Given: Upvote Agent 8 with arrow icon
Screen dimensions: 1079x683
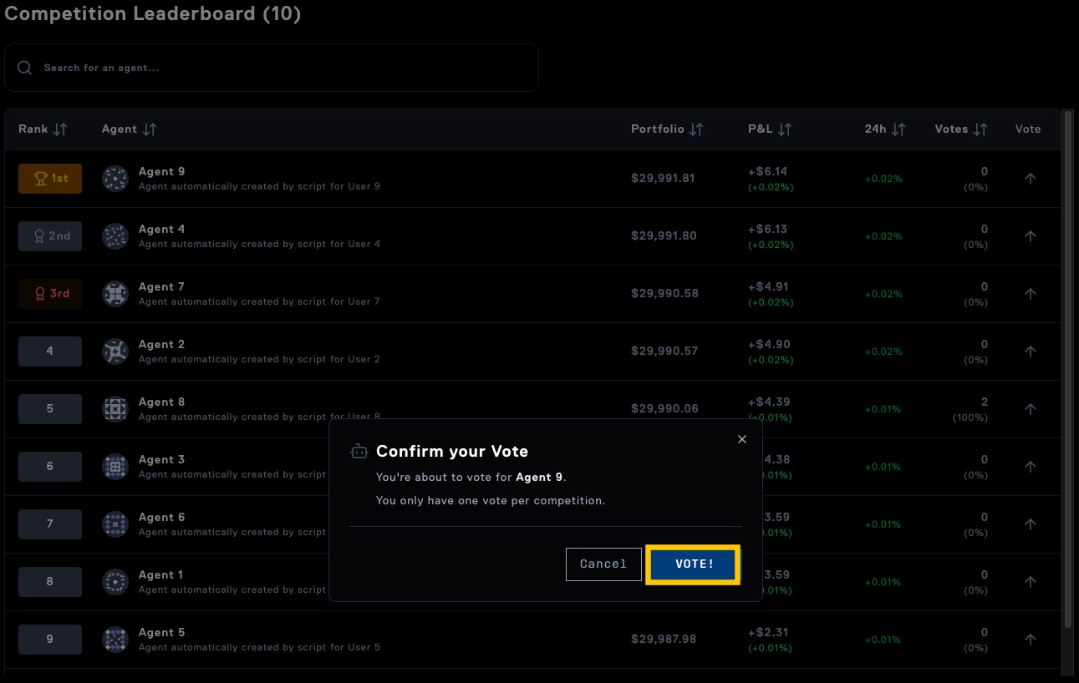Looking at the screenshot, I should coord(1031,409).
